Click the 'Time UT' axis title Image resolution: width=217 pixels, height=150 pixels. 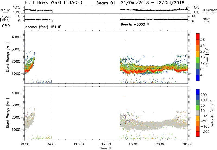click(106, 148)
